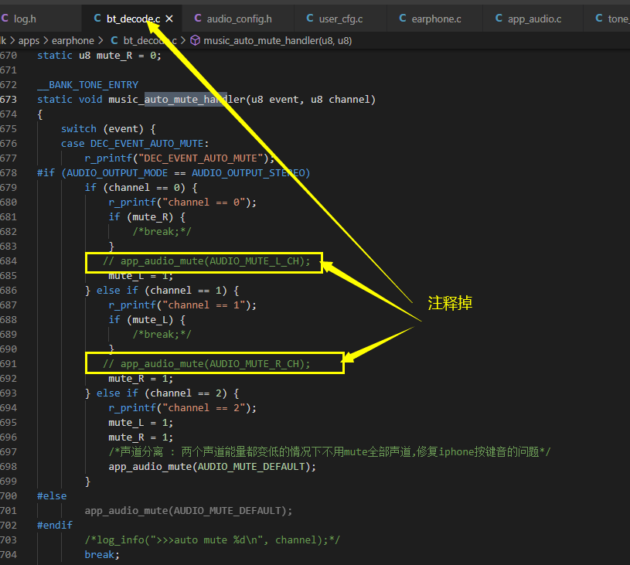Screen dimensions: 630x565
Task: Click the C file icon on earphone.c tab
Action: point(403,18)
